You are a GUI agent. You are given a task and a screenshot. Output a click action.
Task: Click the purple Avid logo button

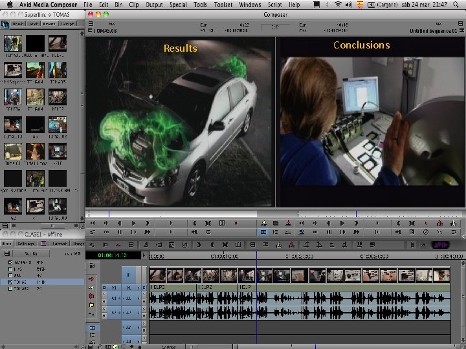click(x=439, y=245)
